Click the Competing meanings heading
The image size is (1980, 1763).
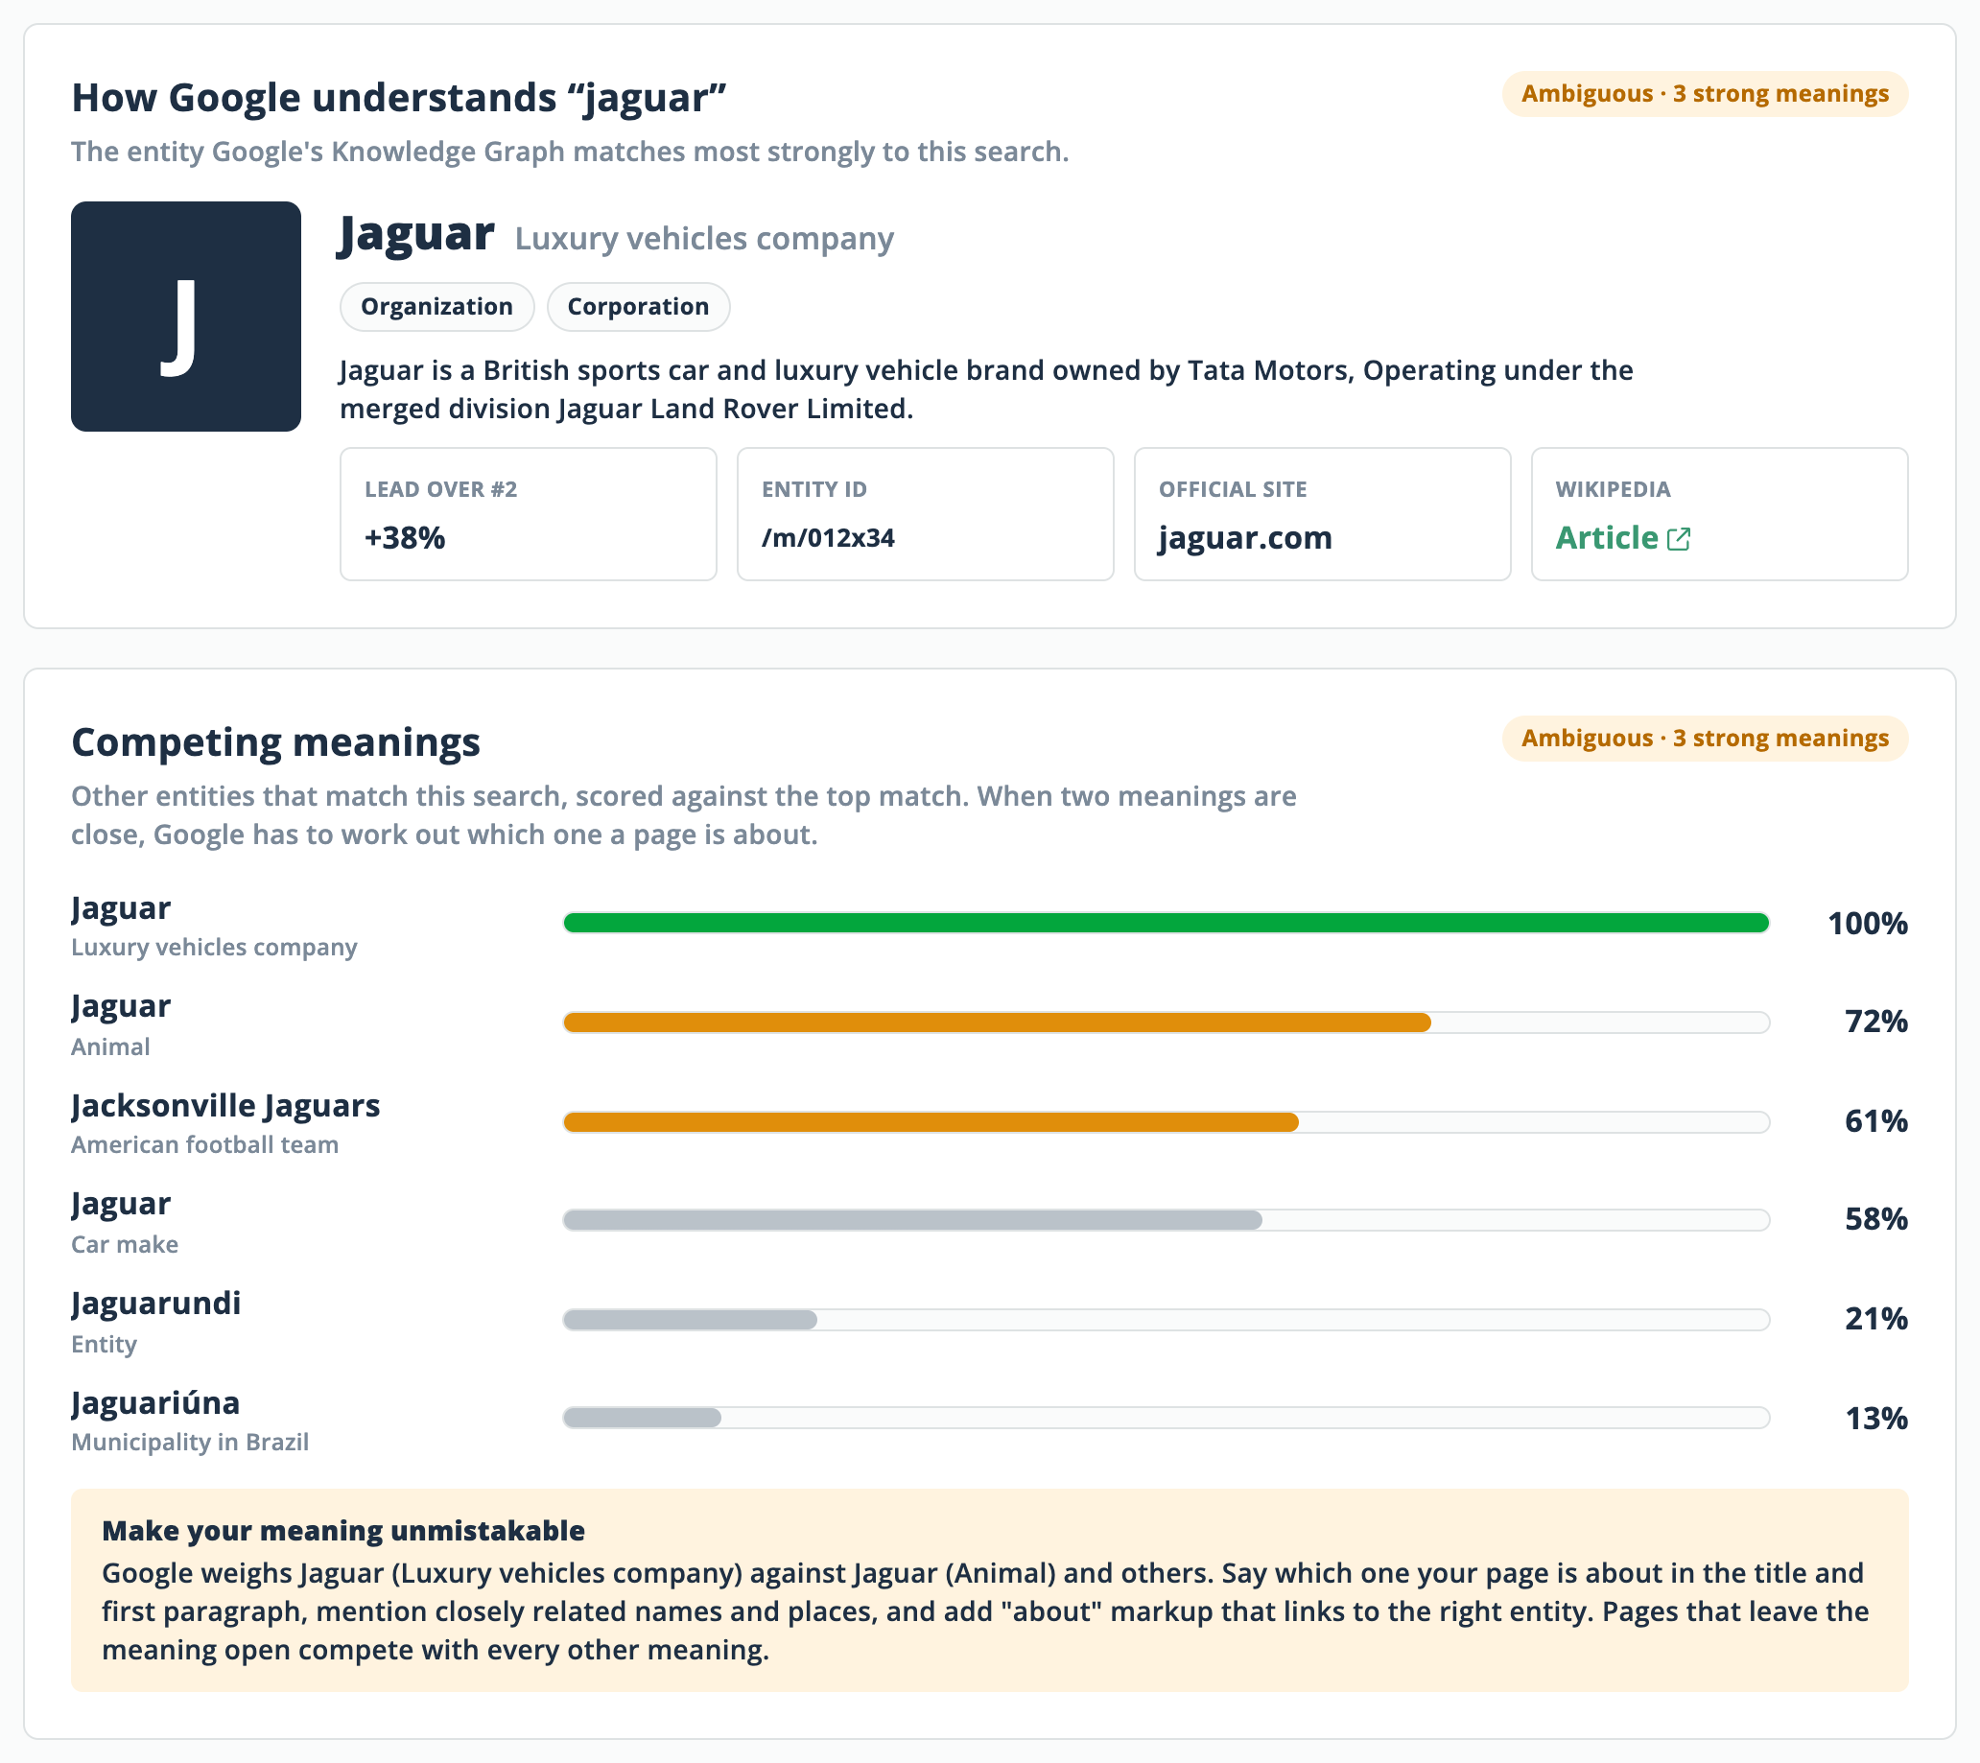[276, 743]
